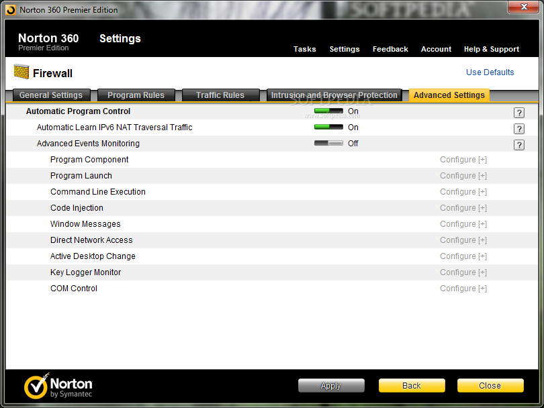Viewport: 544px width, 408px height.
Task: Select the COM Control label
Action: 74,289
